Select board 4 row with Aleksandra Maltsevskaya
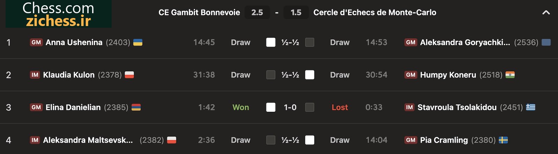558x154 pixels. click(279, 140)
